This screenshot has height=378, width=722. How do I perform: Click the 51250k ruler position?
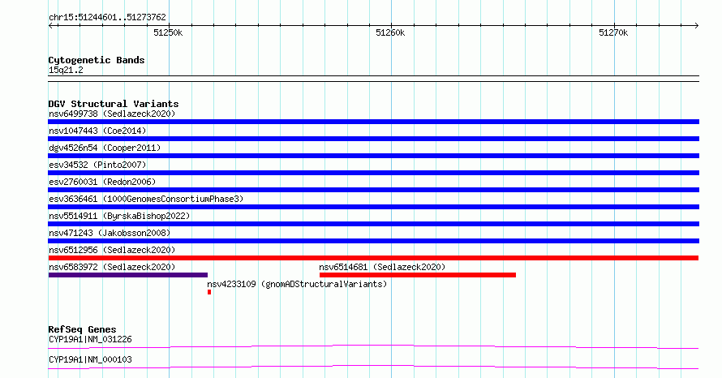pos(168,32)
